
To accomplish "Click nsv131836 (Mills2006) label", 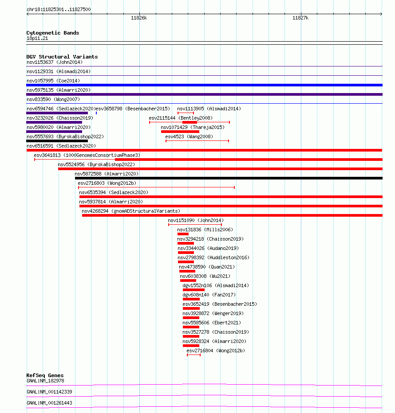I will point(205,230).
